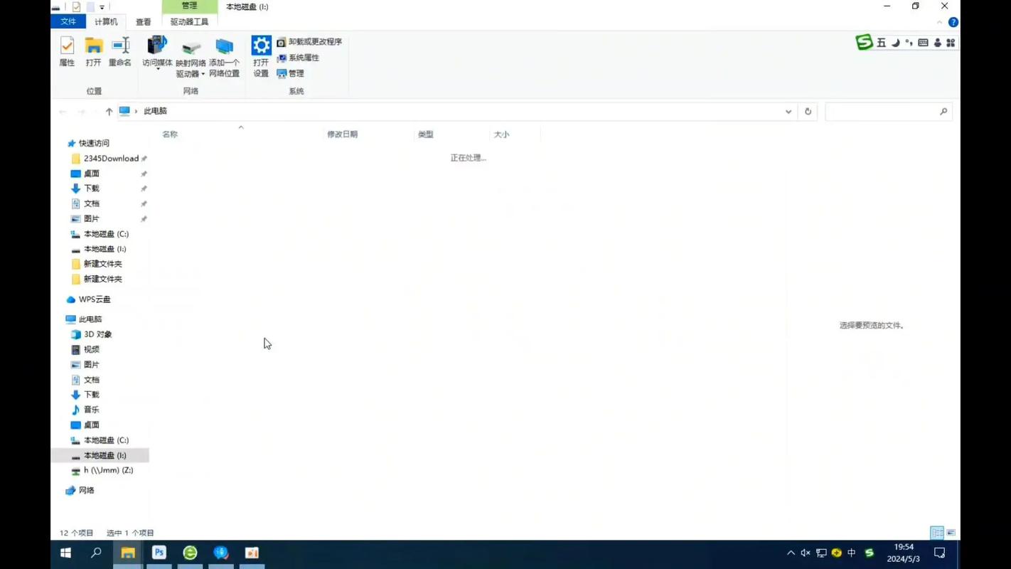Expand the address bar history dropdown
The width and height of the screenshot is (1011, 569).
pyautogui.click(x=788, y=112)
